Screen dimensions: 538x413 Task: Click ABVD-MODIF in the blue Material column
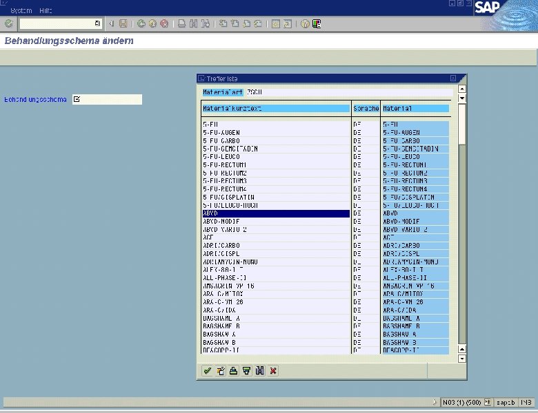pos(415,222)
